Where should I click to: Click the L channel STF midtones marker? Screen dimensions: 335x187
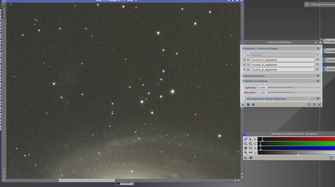coord(298,152)
